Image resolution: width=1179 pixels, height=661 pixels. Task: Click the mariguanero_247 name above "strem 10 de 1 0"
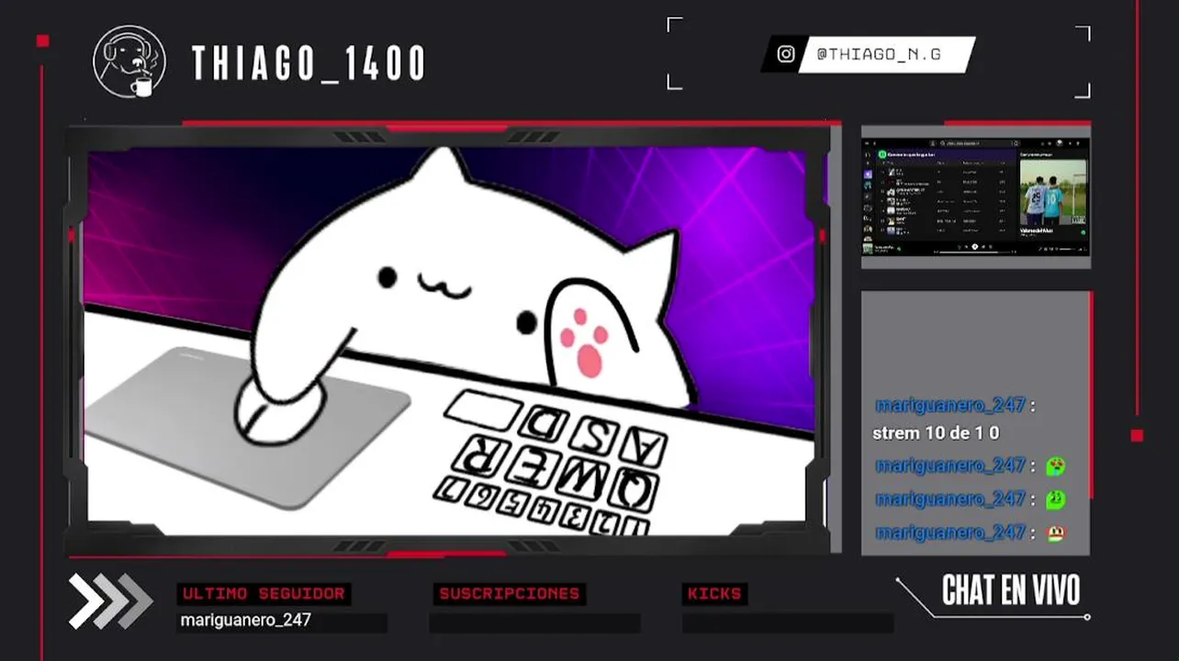pos(949,405)
